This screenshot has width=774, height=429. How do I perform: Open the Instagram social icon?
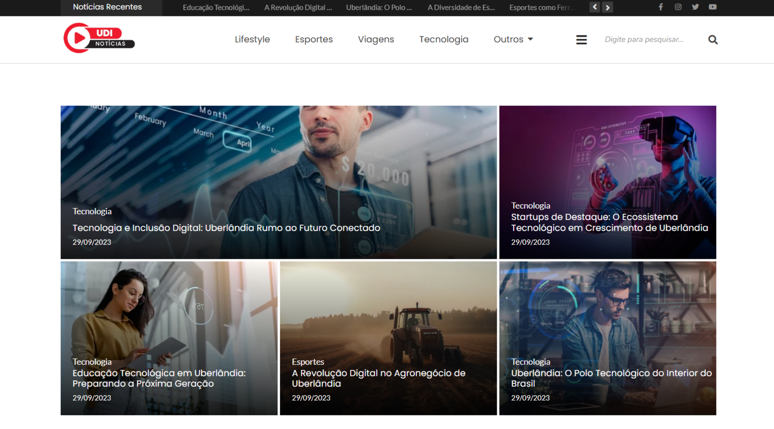pos(678,7)
